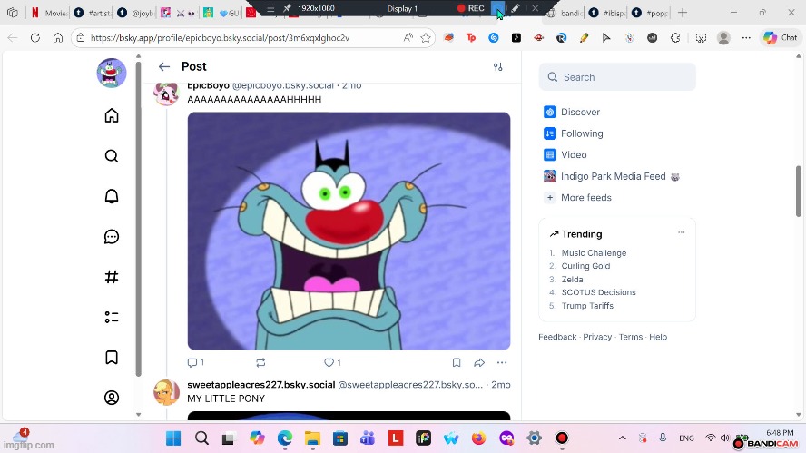806x453 pixels.
Task: Open EpicBoyo post's more options menu
Action: point(502,362)
